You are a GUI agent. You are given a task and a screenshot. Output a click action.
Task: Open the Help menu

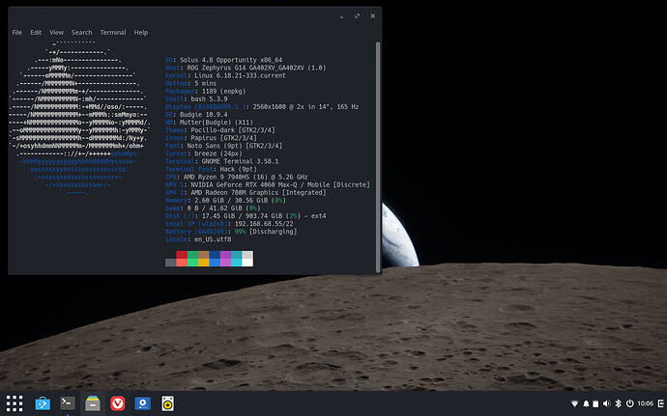coord(141,32)
